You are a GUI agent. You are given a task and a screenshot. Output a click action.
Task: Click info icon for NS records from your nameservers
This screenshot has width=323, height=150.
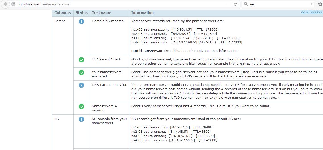81,119
